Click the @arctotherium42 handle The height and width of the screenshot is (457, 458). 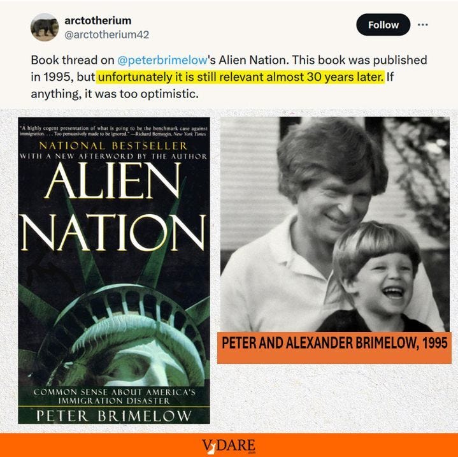106,35
